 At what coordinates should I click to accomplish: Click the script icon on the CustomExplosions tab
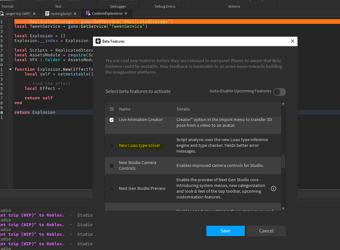tap(88, 14)
